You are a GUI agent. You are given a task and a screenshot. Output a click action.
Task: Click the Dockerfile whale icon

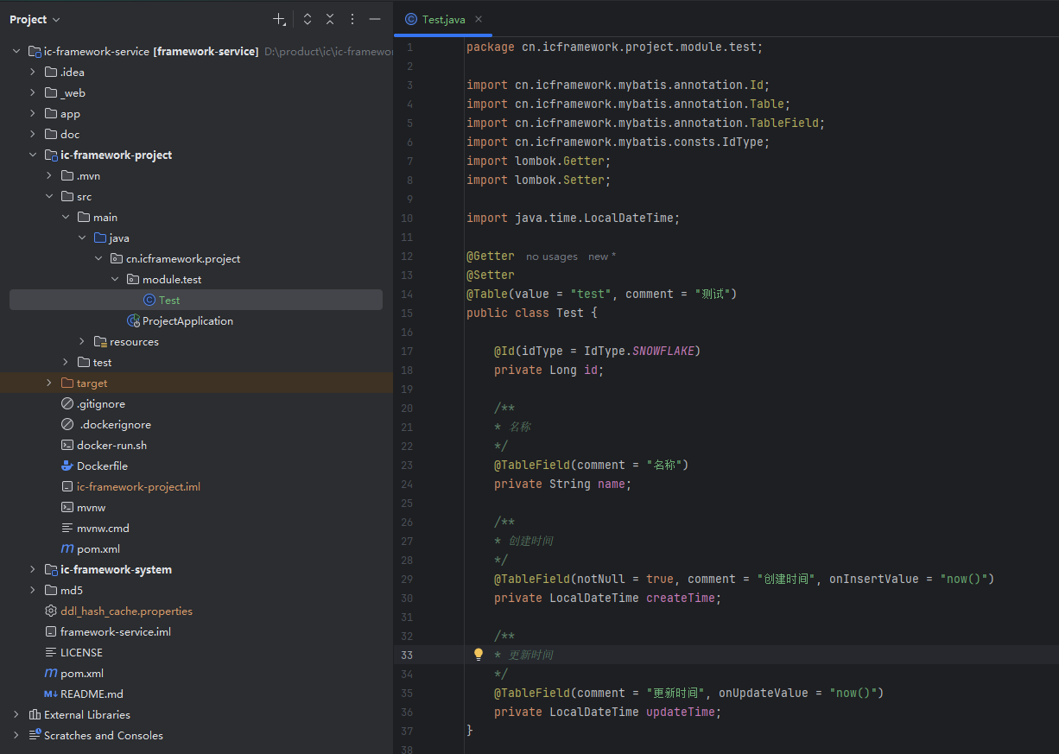pos(67,466)
